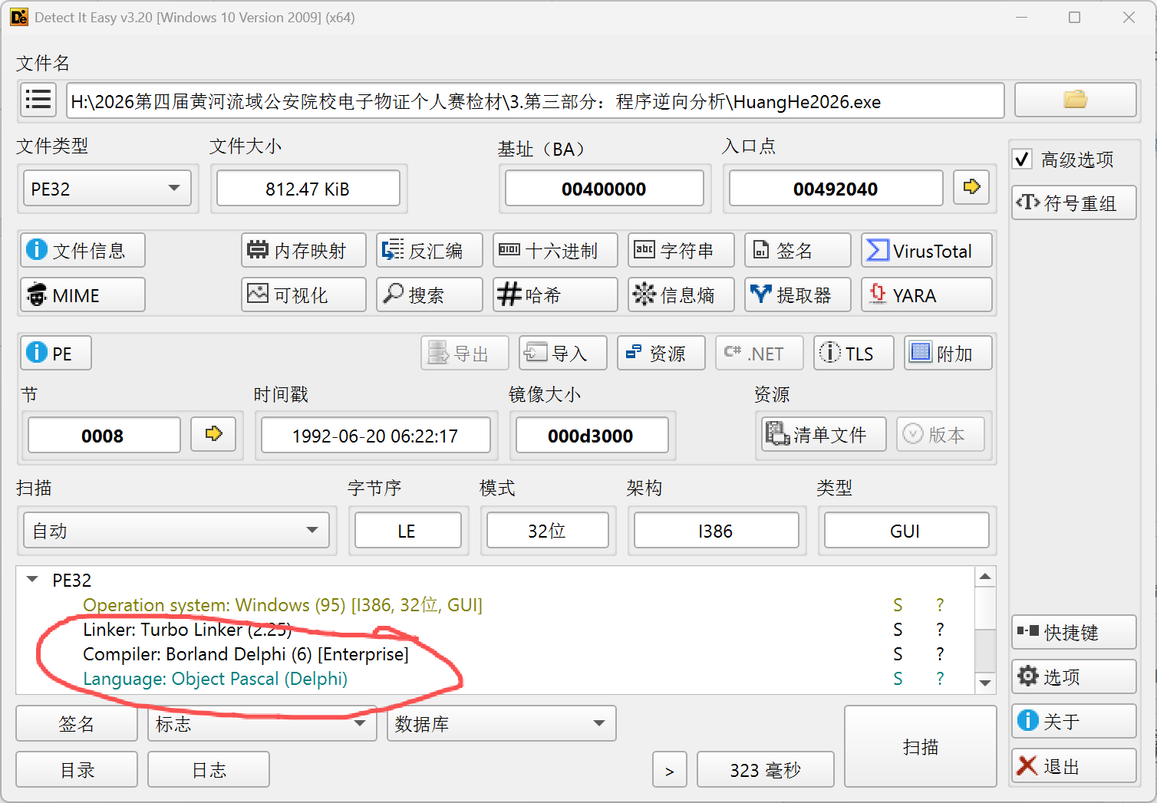1157x803 pixels.
Task: Open 数据库 database dropdown
Action: (502, 723)
